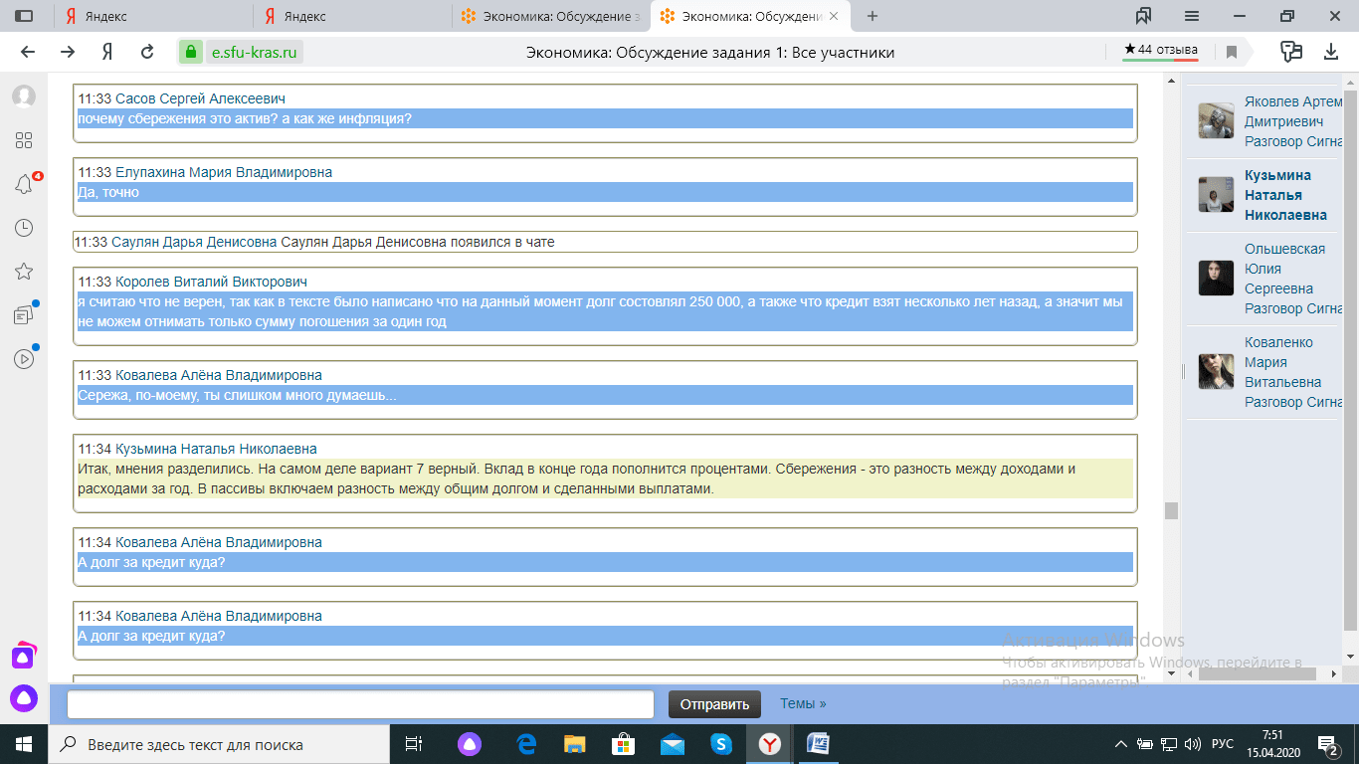
Task: Click the Отправить button
Action: (x=714, y=704)
